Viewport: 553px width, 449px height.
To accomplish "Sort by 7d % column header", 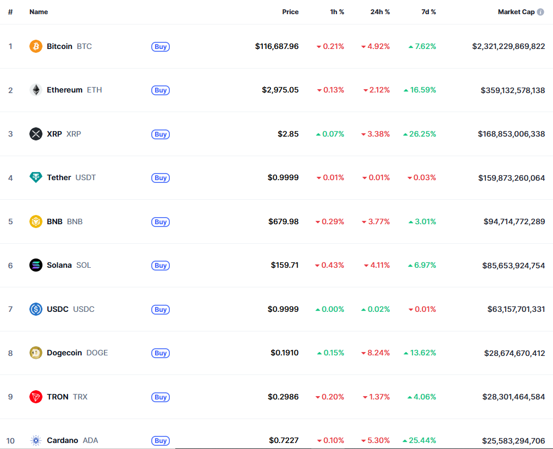I will (x=428, y=12).
